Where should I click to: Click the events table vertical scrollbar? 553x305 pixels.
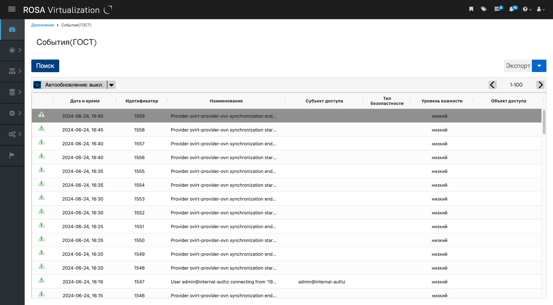tap(544, 122)
